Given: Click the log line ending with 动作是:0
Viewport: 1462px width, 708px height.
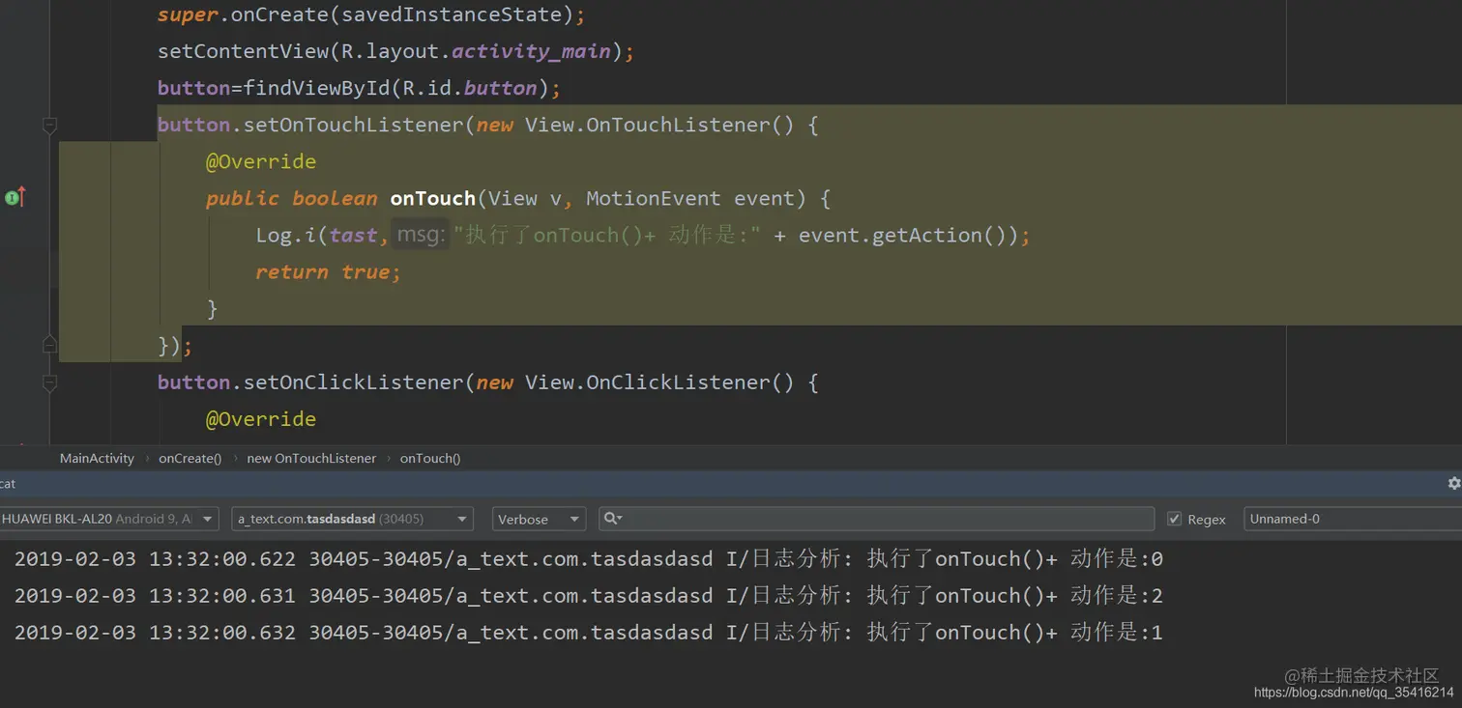Looking at the screenshot, I should pos(588,559).
